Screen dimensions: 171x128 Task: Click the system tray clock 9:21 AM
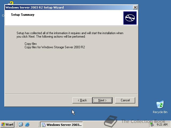[x=162, y=125]
